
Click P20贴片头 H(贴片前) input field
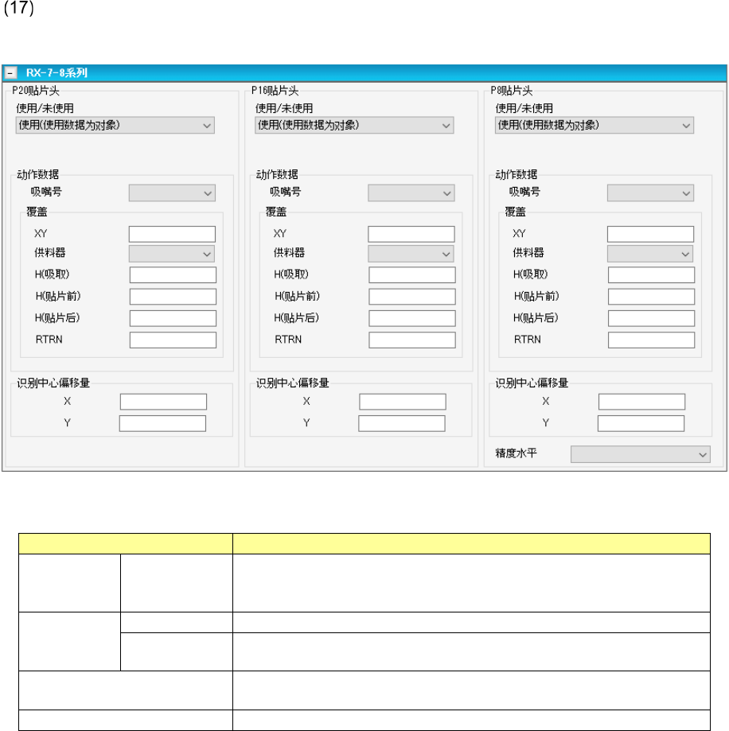(x=173, y=297)
